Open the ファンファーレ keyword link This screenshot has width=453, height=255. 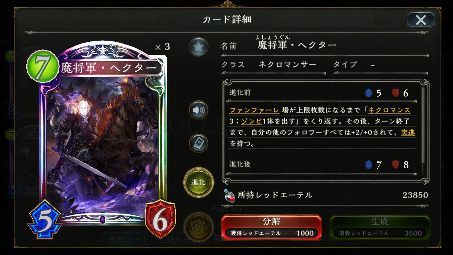tap(254, 110)
